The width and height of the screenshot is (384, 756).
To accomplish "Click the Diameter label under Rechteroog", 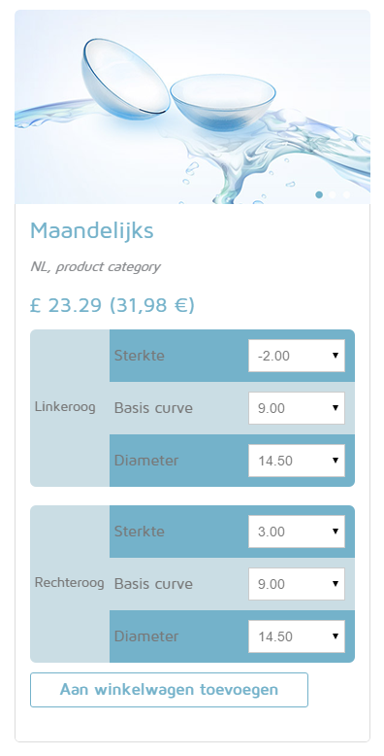I will pyautogui.click(x=146, y=636).
